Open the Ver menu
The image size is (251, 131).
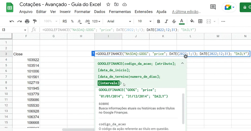[x=53, y=12]
